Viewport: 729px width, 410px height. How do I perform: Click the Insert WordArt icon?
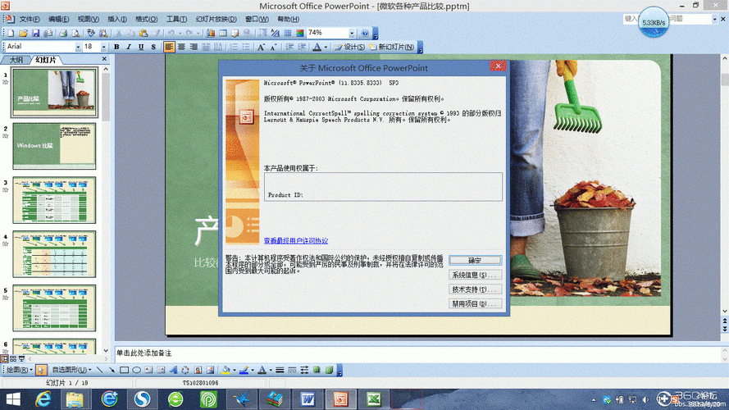pyautogui.click(x=173, y=370)
